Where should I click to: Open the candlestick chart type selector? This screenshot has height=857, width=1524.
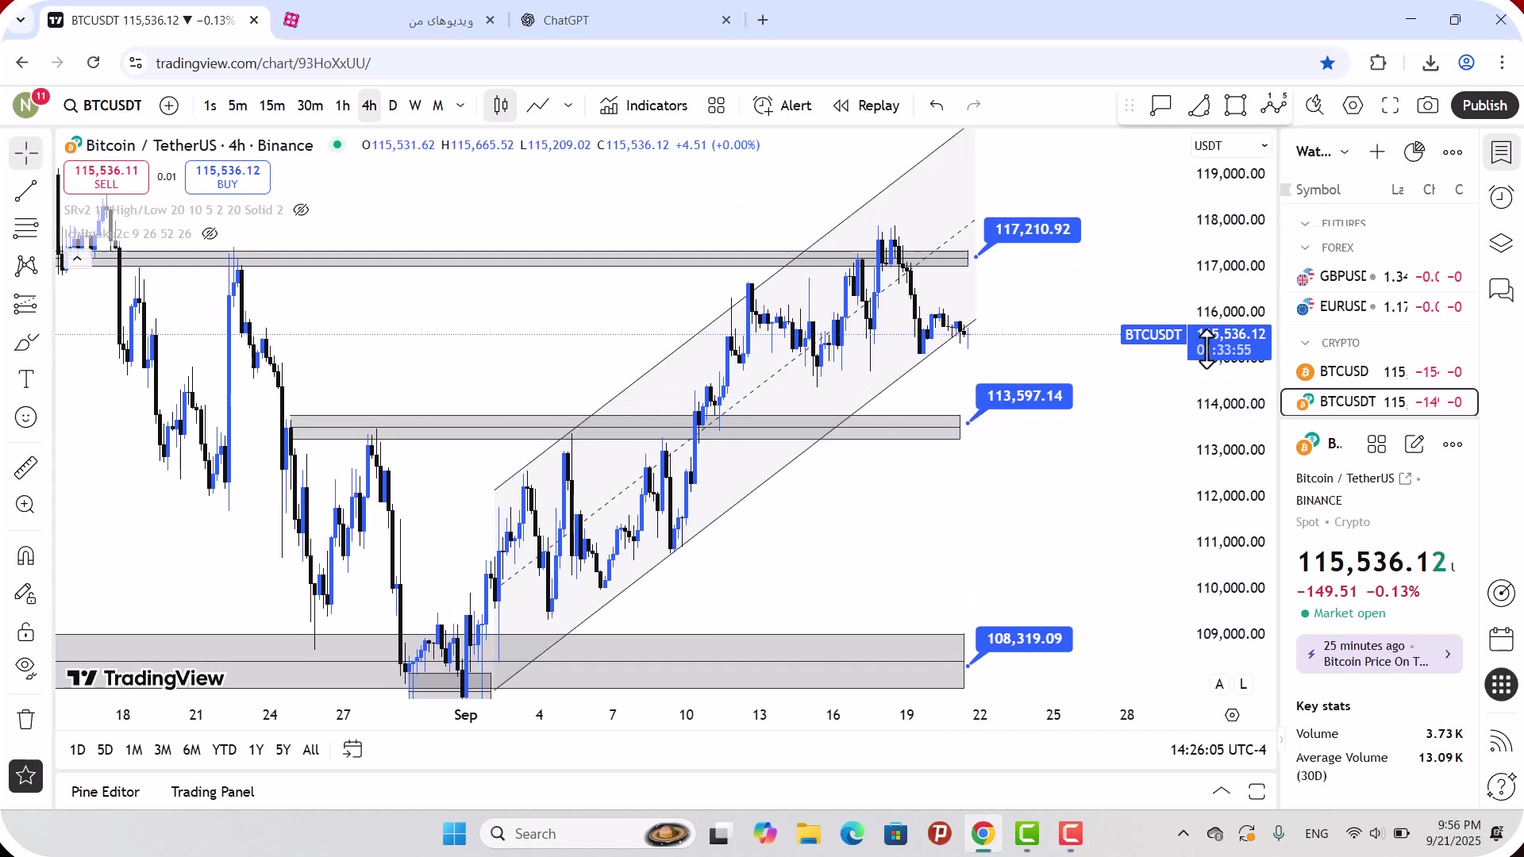click(x=501, y=106)
